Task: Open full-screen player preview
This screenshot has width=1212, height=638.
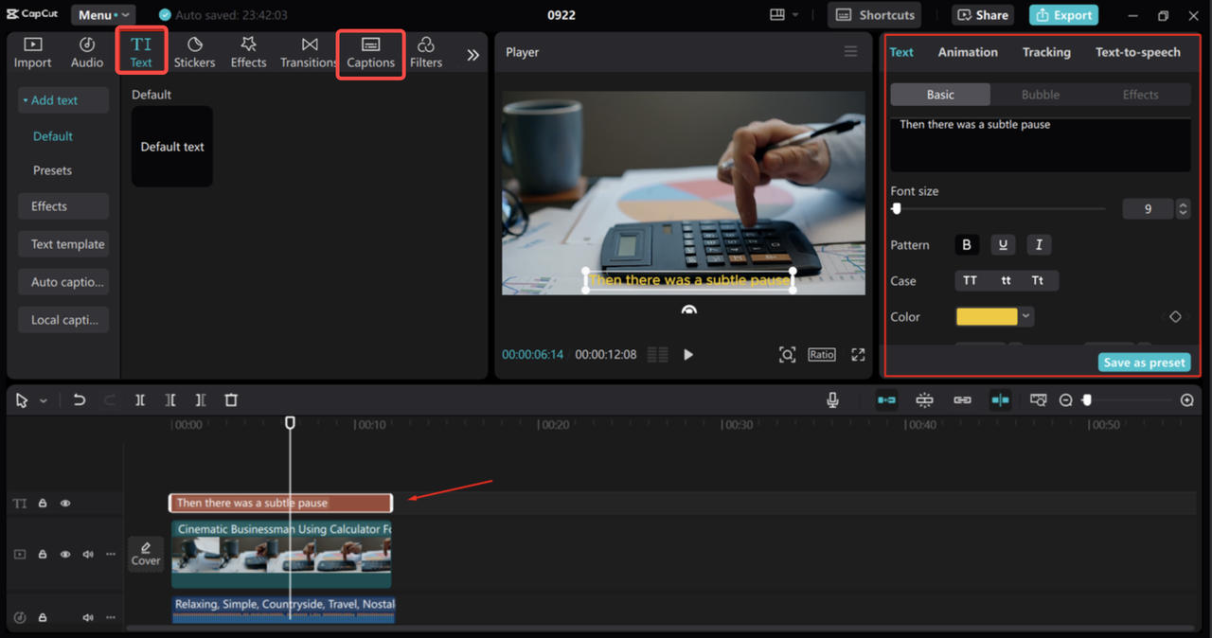Action: 858,355
